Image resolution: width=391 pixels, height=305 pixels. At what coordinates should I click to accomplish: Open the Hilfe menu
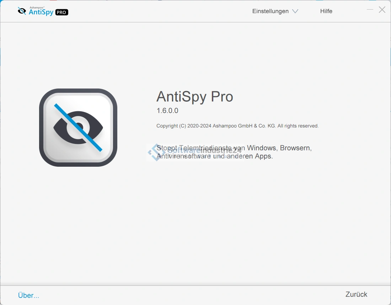(326, 11)
